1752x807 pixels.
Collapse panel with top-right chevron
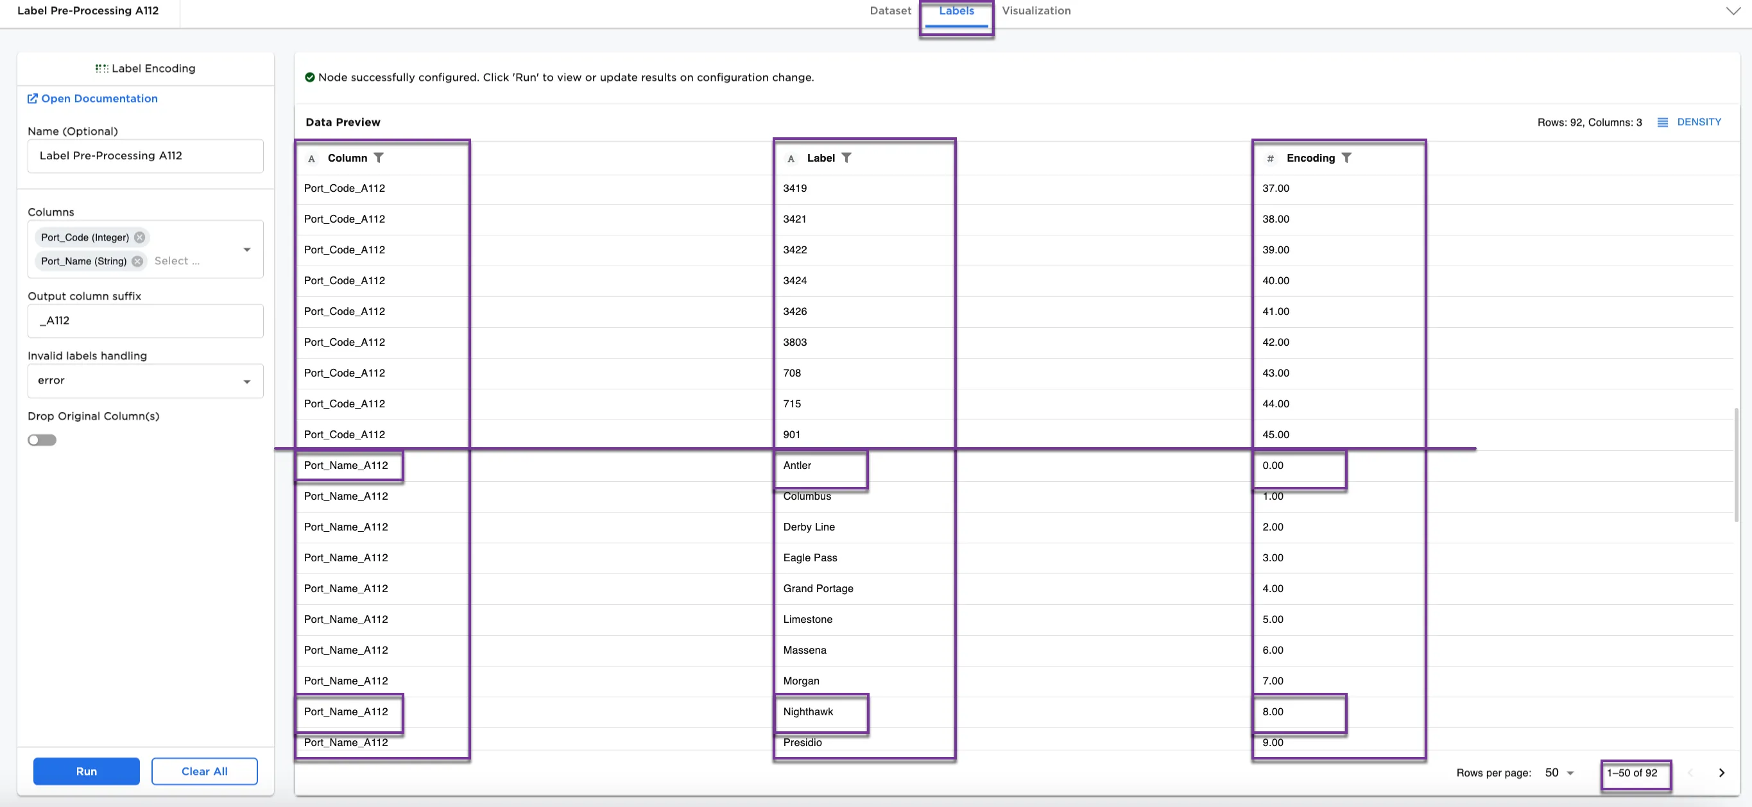[x=1733, y=11]
